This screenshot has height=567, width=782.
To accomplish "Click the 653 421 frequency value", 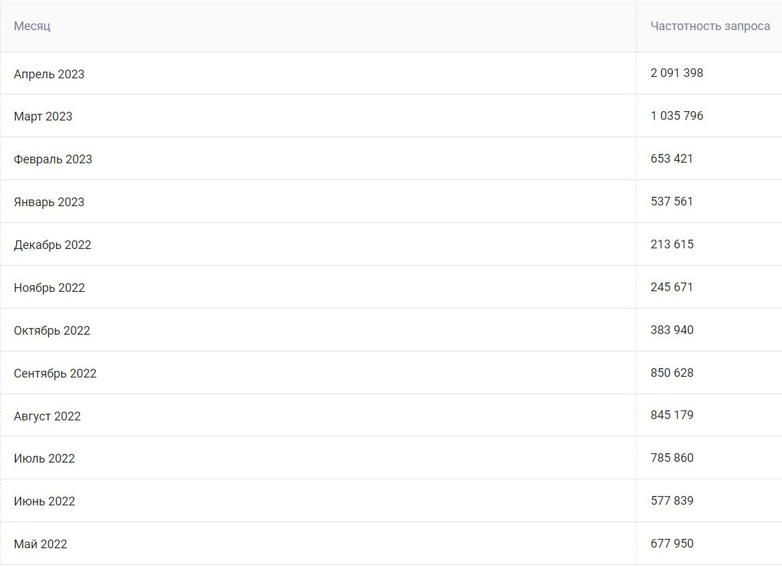I will (672, 159).
